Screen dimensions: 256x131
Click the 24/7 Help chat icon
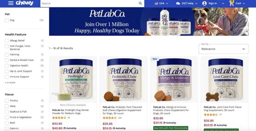tap(178, 3)
